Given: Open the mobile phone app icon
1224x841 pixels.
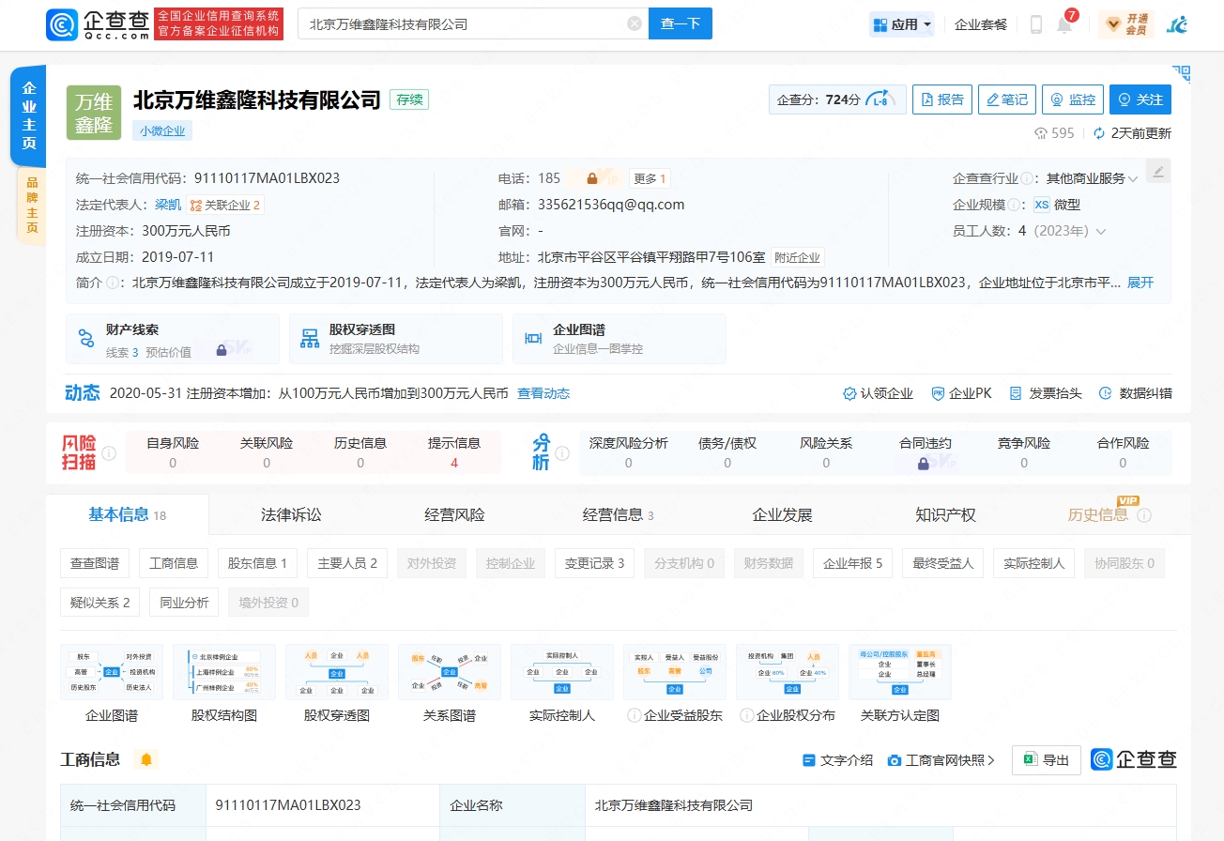Looking at the screenshot, I should coord(1036,24).
